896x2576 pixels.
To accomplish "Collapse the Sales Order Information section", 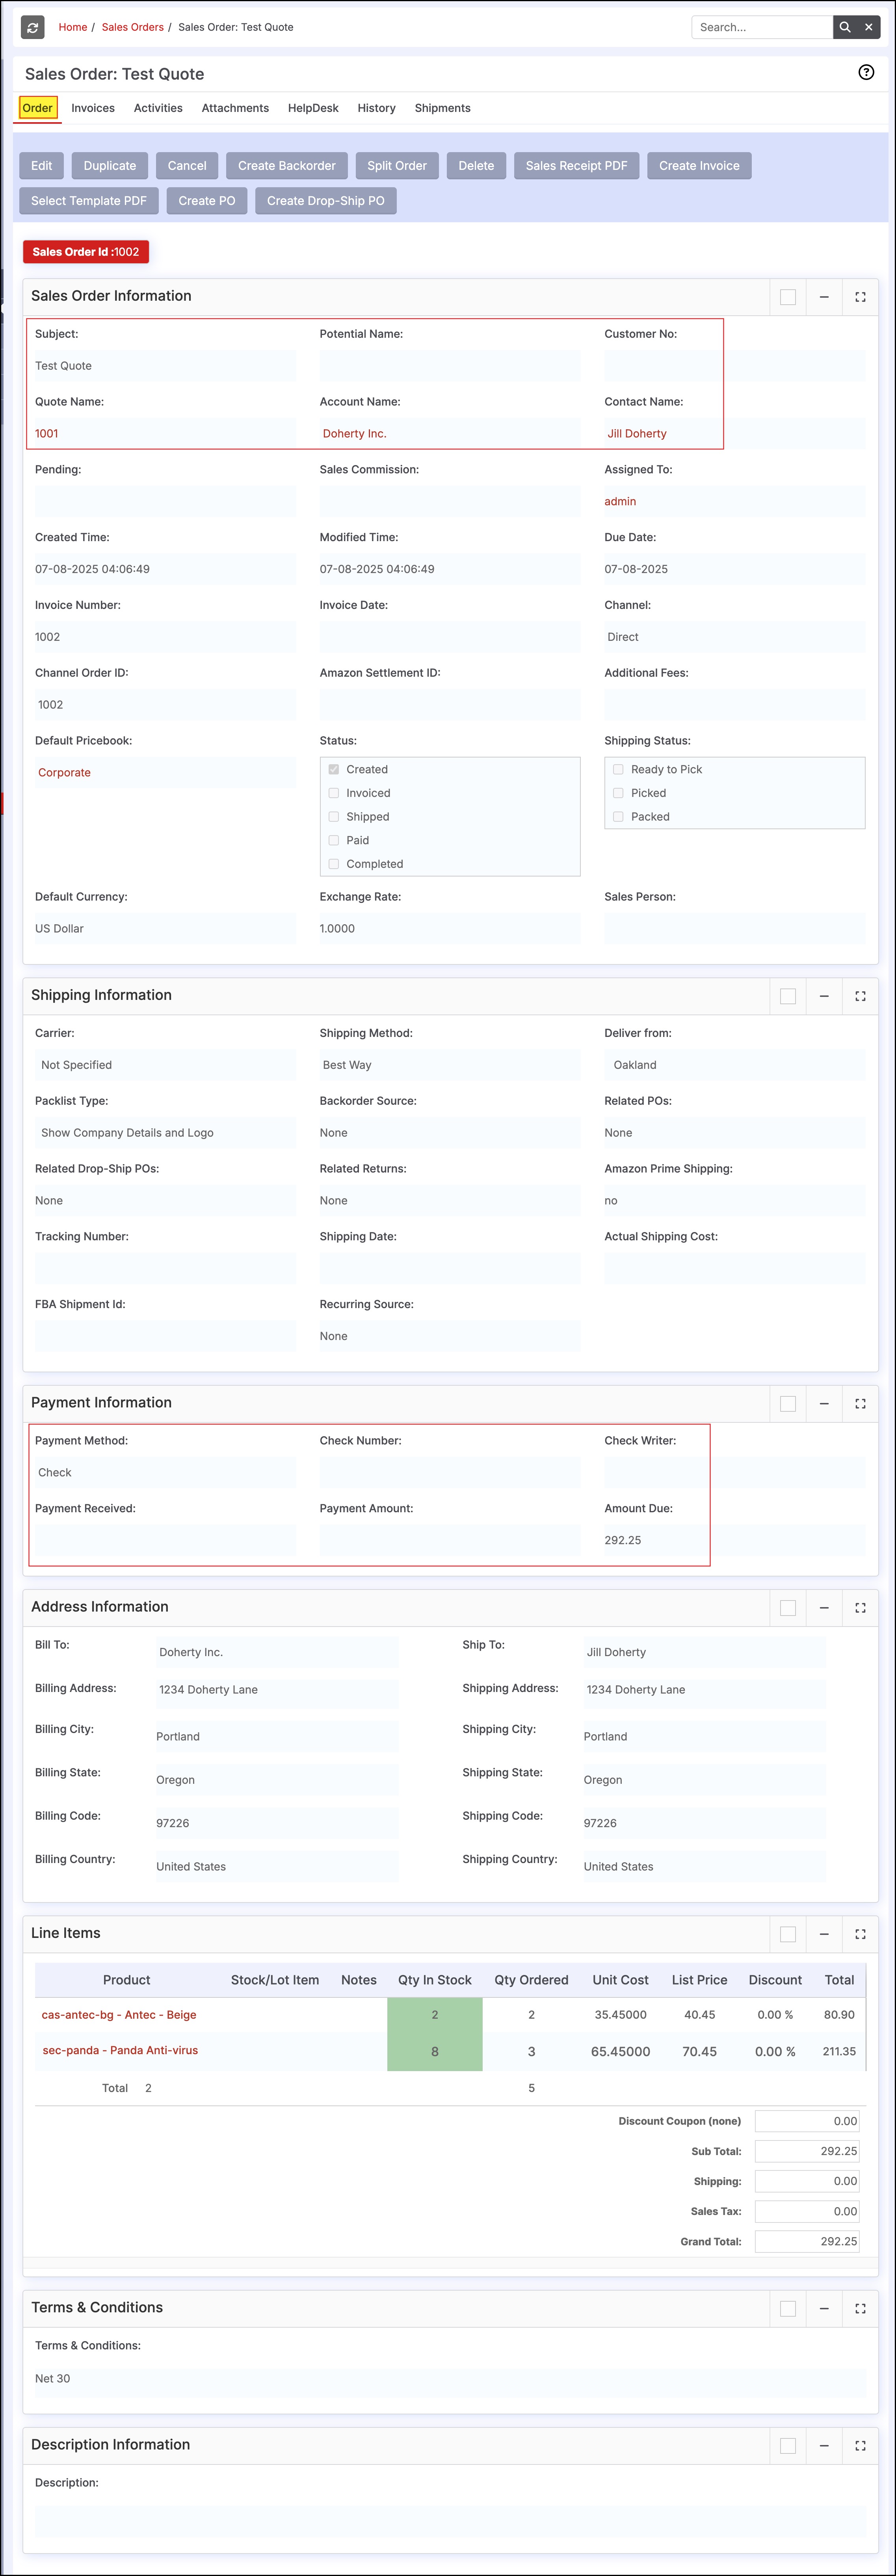I will point(824,297).
